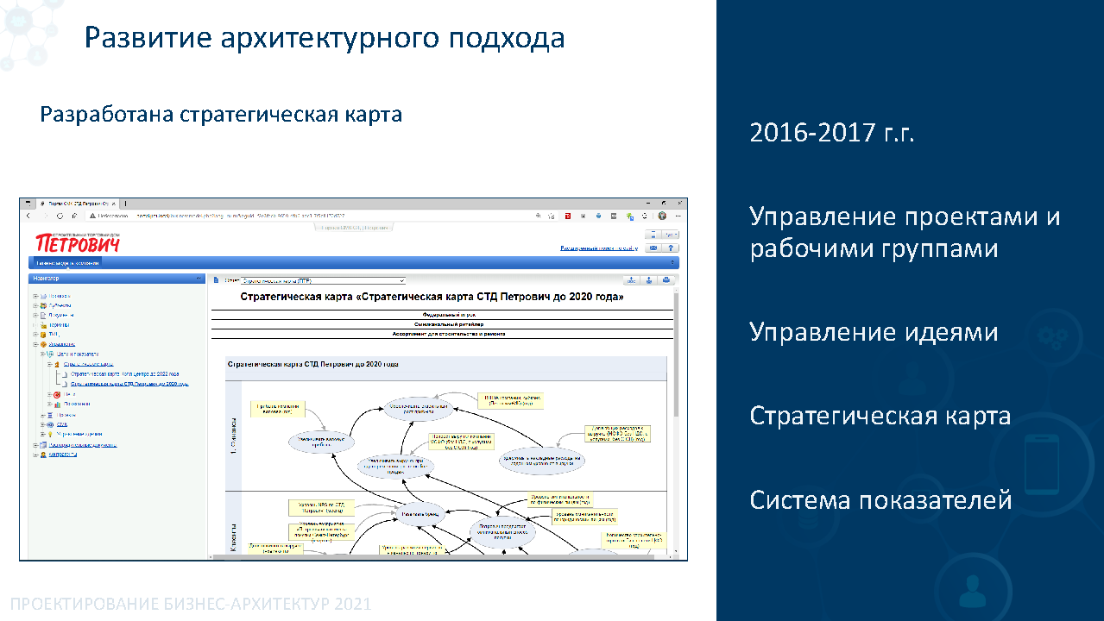The height and width of the screenshot is (621, 1104).
Task: Expand the third navigator tree node with document icon
Action: click(x=35, y=316)
